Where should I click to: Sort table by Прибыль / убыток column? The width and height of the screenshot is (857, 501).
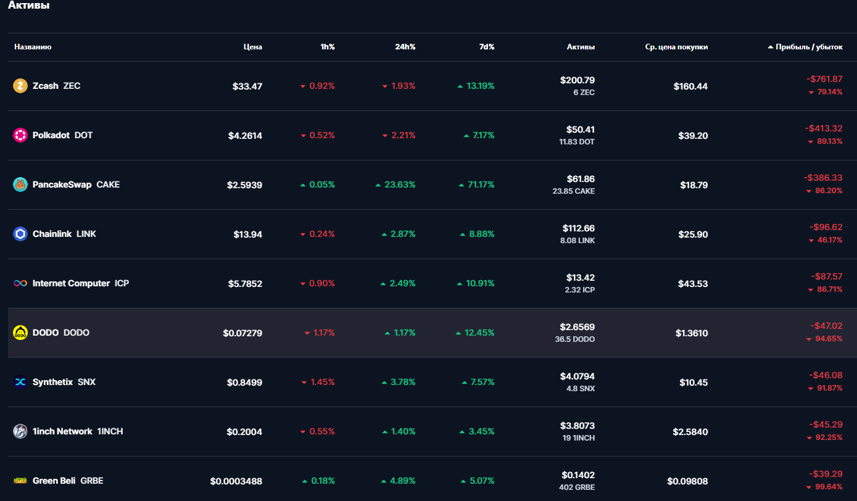pos(808,47)
